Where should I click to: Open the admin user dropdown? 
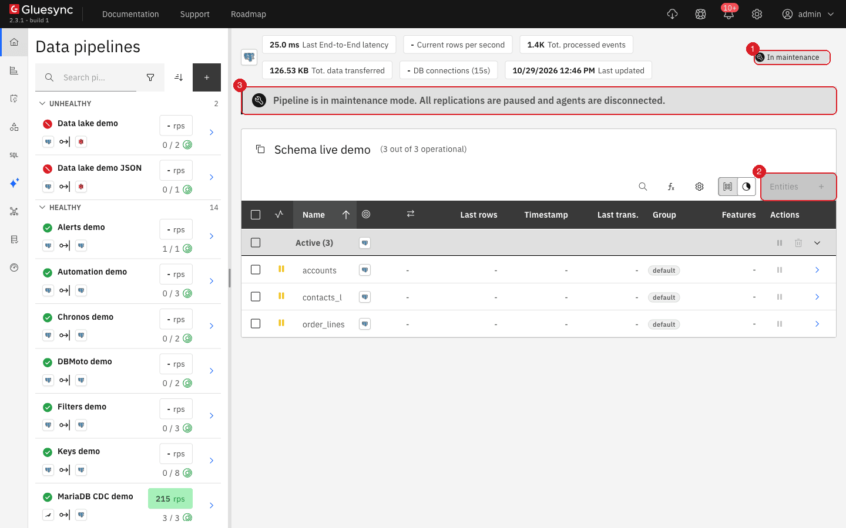pos(808,14)
